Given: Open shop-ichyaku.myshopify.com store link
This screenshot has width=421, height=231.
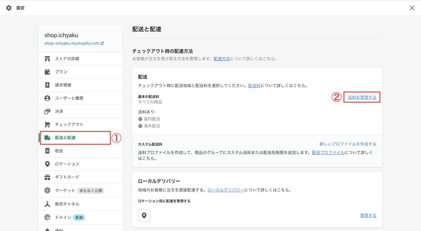Looking at the screenshot, I should (x=72, y=43).
